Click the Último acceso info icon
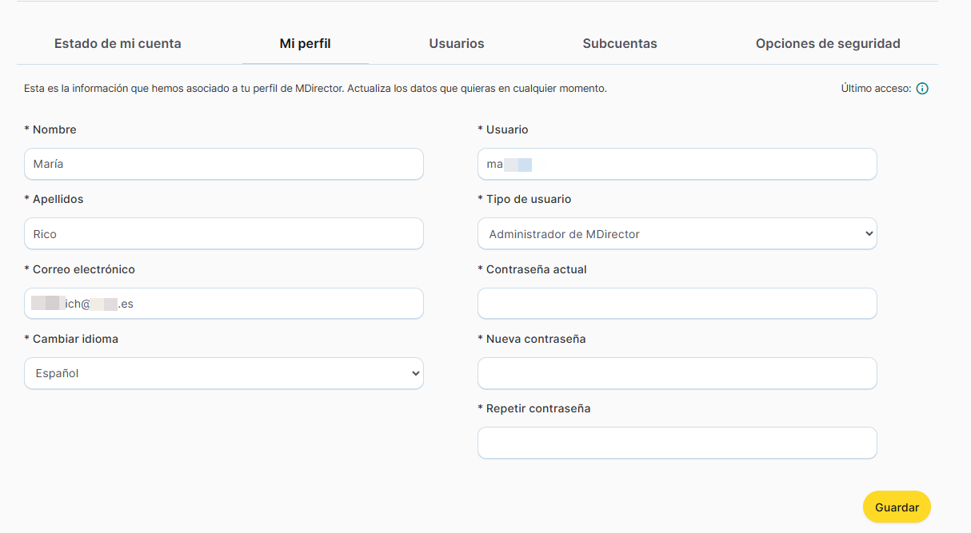The width and height of the screenshot is (971, 533). [922, 89]
